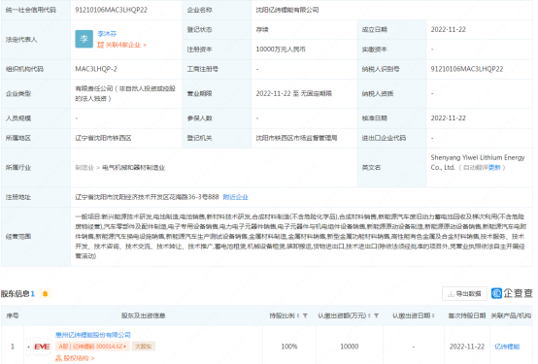
Task: Click shareholding ratio 100% cell
Action: (288, 347)
